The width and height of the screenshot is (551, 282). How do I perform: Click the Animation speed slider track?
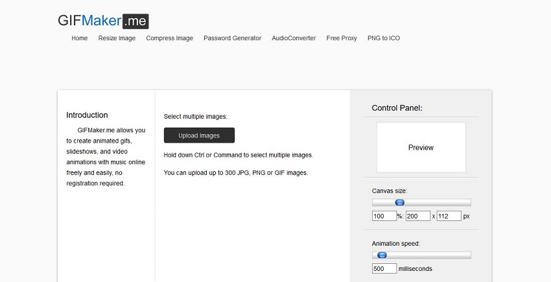coord(434,255)
